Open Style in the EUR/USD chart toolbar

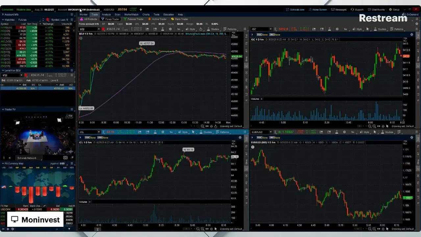pyautogui.click(x=364, y=132)
